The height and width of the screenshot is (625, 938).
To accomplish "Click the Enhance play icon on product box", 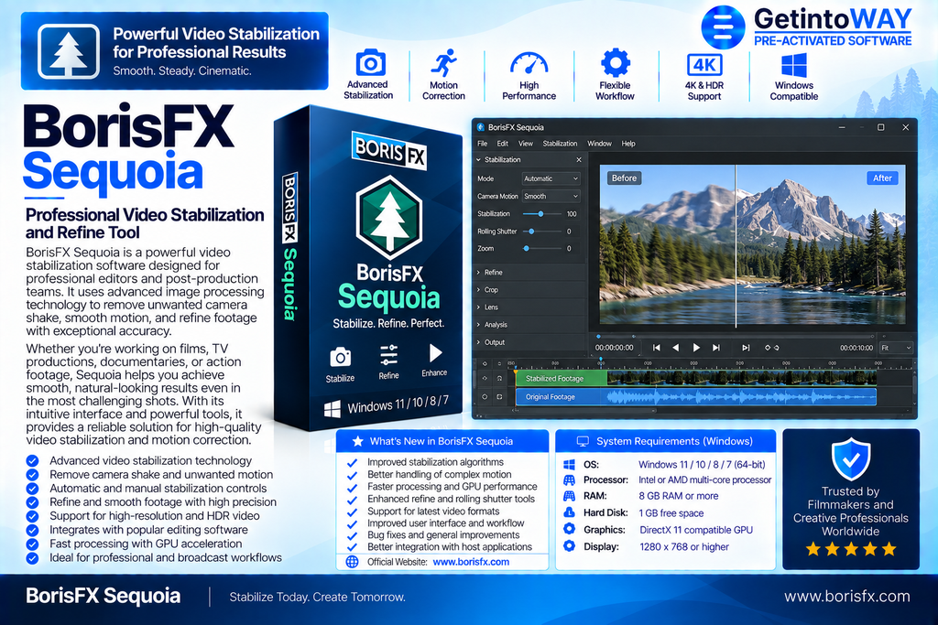I will [435, 353].
